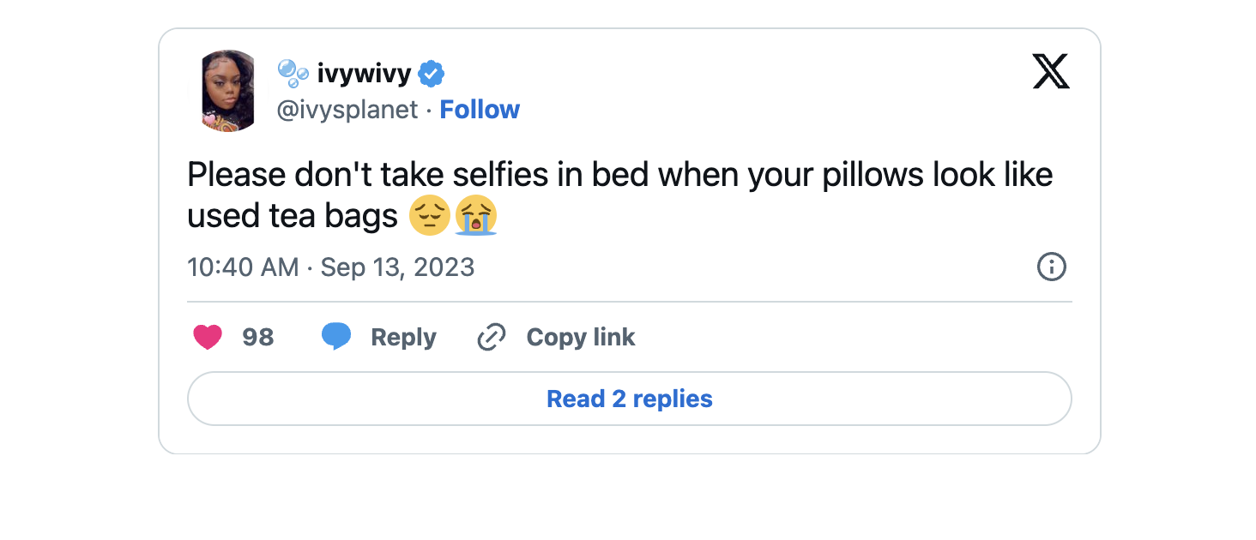This screenshot has height=540, width=1256.
Task: Click the Copy link text
Action: [x=581, y=337]
